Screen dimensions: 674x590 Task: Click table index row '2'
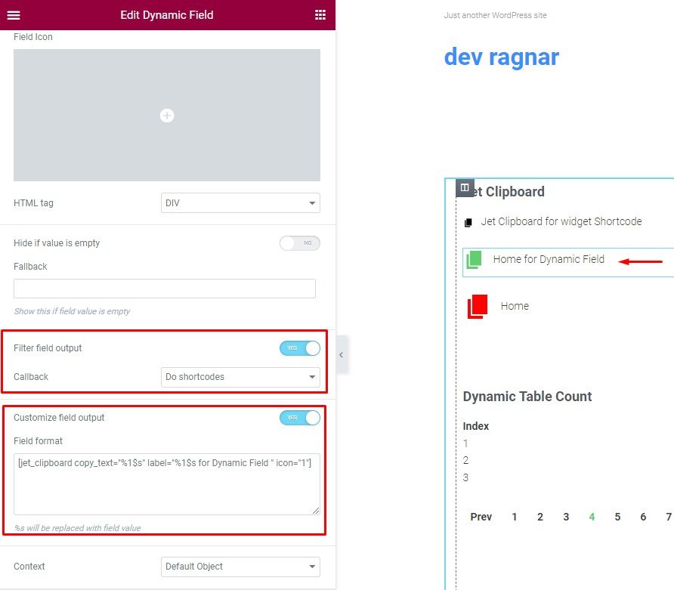(x=465, y=460)
